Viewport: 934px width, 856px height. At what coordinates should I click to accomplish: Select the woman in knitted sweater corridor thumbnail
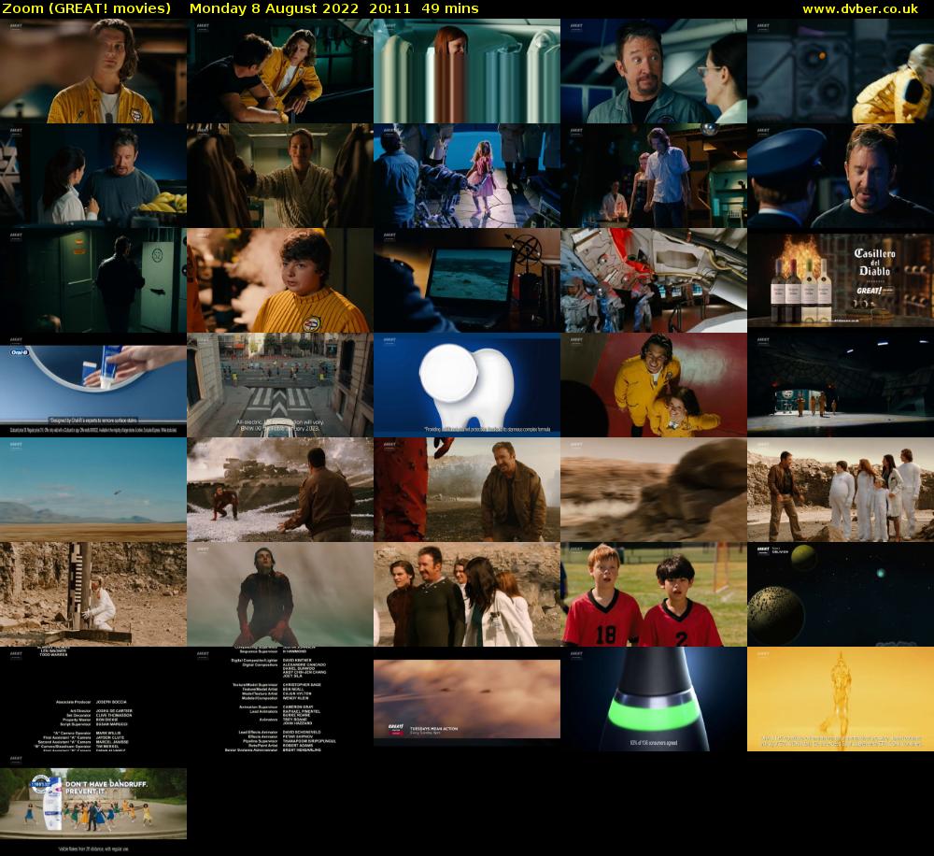point(280,176)
